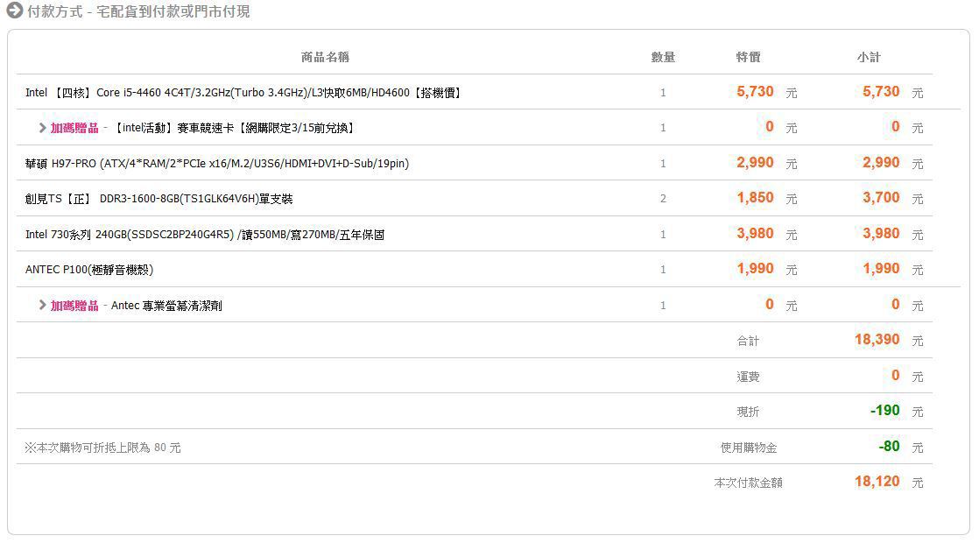Viewport: 979px width, 543px height.
Task: Click the 1,990 subtotal for ANTEC P100
Action: (881, 268)
